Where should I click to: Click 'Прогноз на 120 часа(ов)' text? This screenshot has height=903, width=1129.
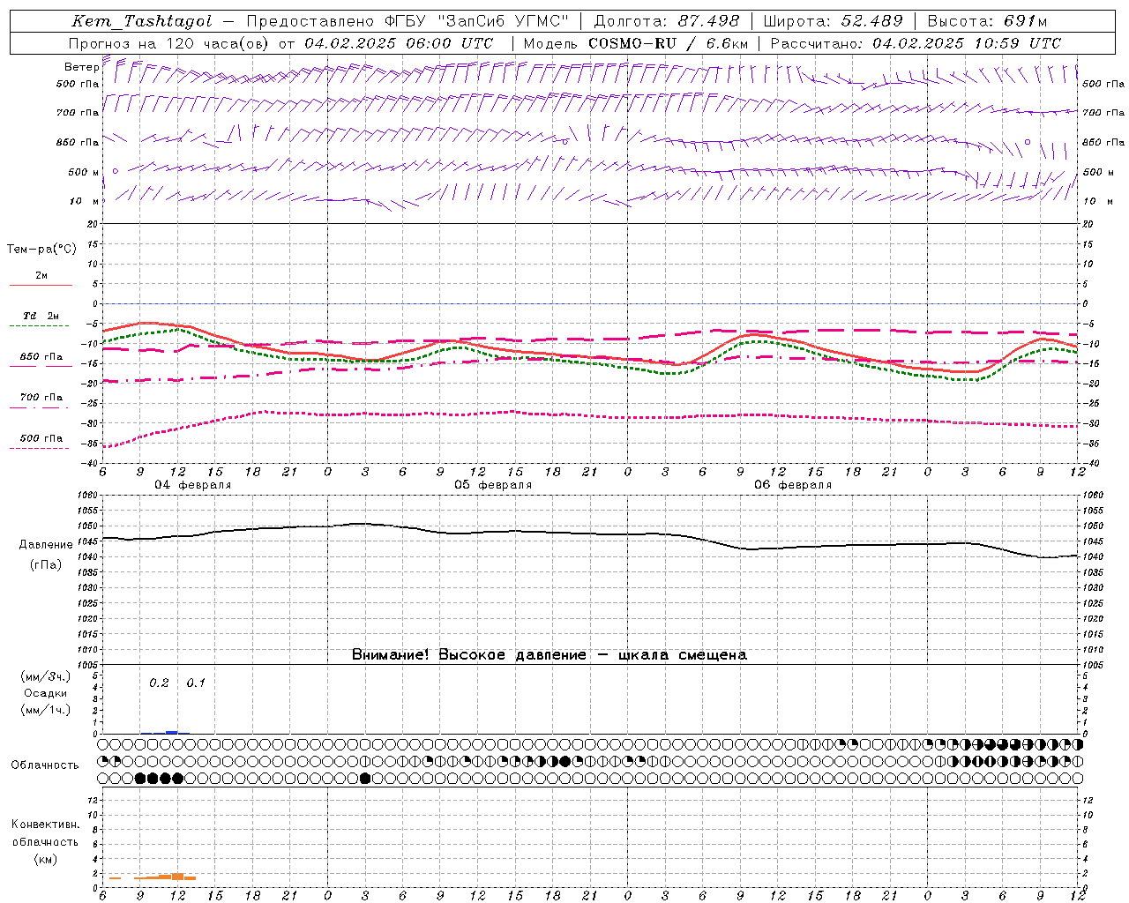[x=170, y=43]
